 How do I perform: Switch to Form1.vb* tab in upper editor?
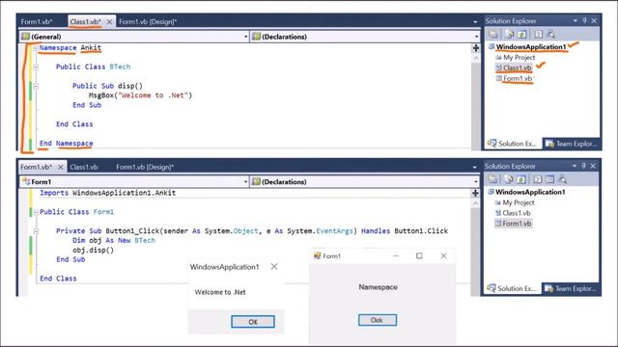37,21
